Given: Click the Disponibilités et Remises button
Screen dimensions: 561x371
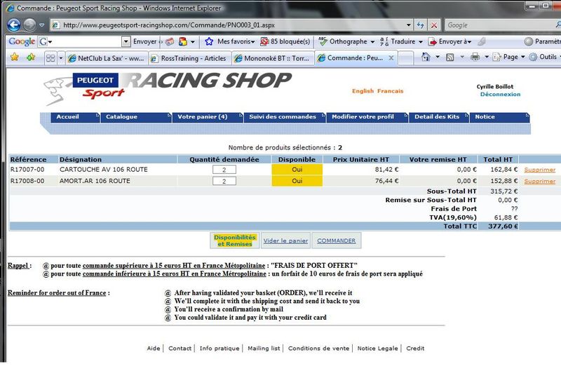Looking at the screenshot, I should (x=235, y=241).
